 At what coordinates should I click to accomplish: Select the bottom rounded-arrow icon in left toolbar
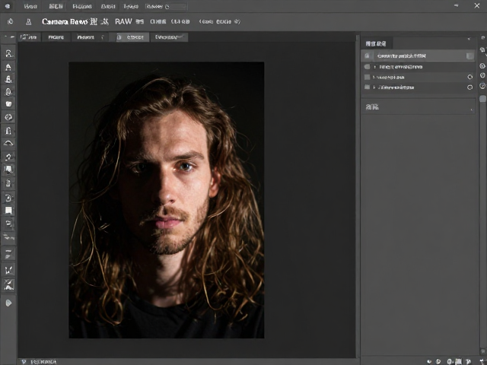[8, 303]
